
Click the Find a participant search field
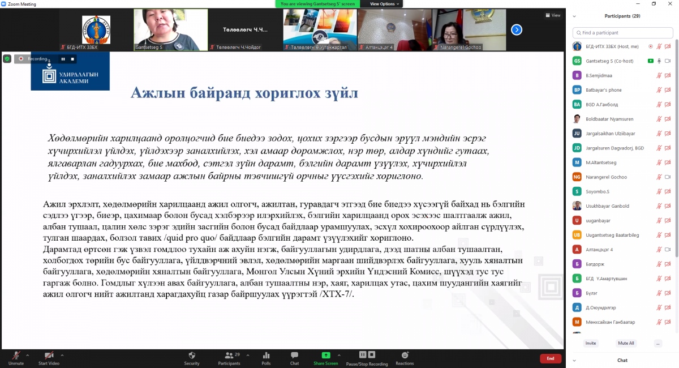coord(622,33)
